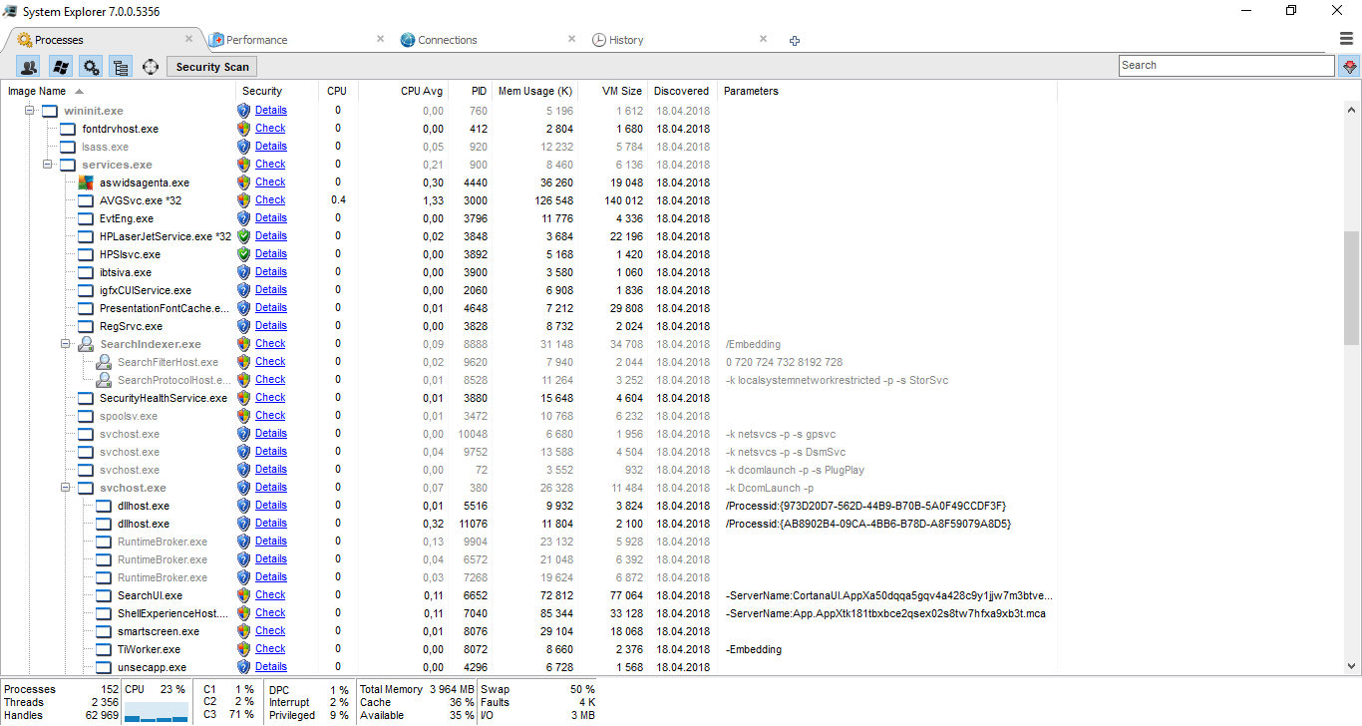
Task: Toggle the process tree view button
Action: pyautogui.click(x=121, y=67)
